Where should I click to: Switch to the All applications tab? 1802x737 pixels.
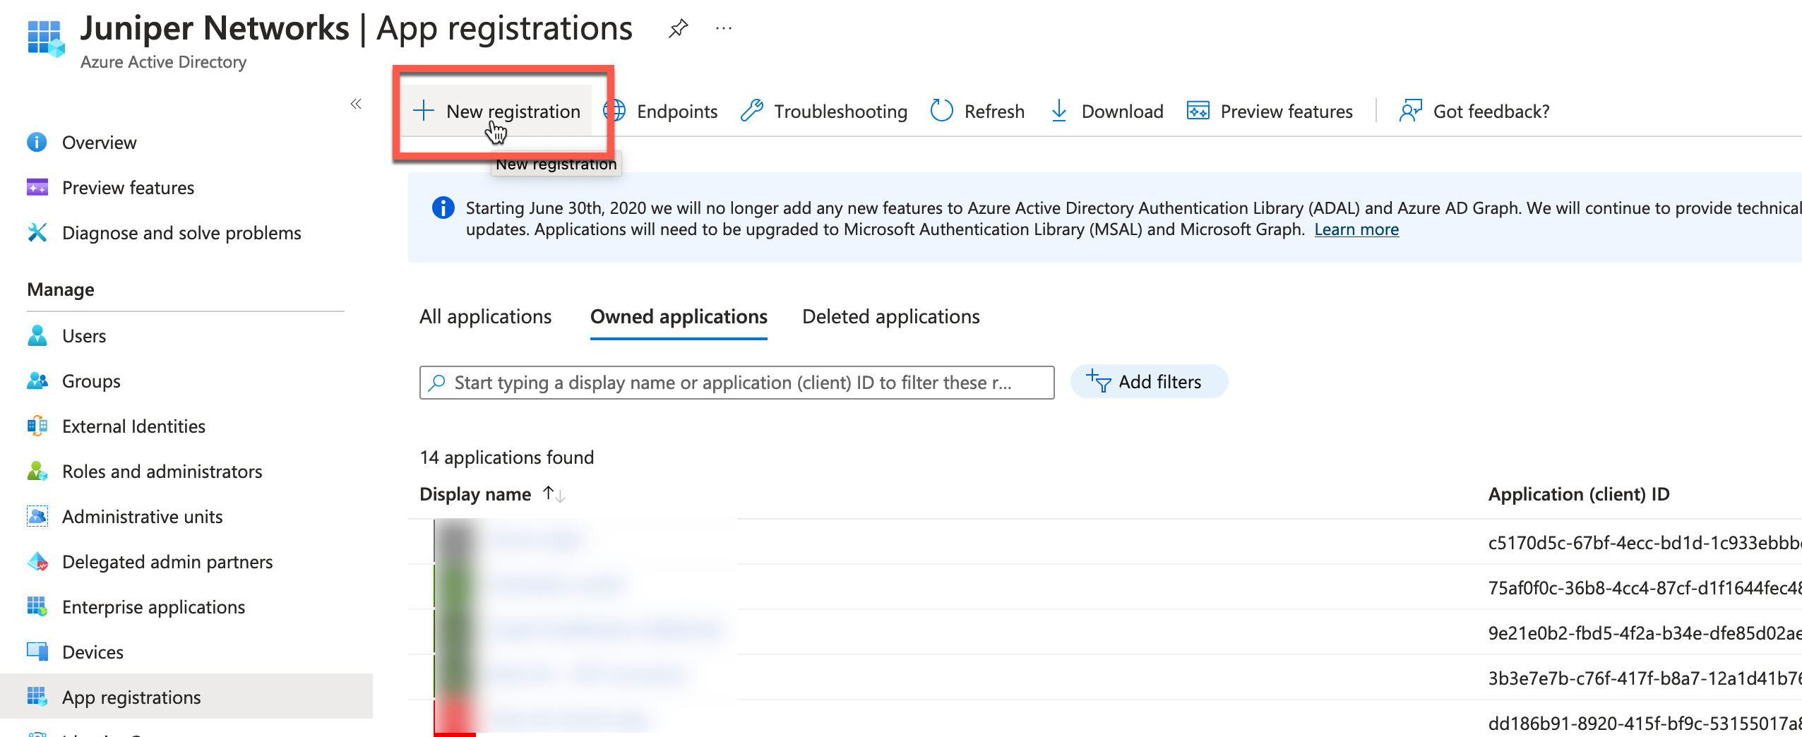click(485, 317)
